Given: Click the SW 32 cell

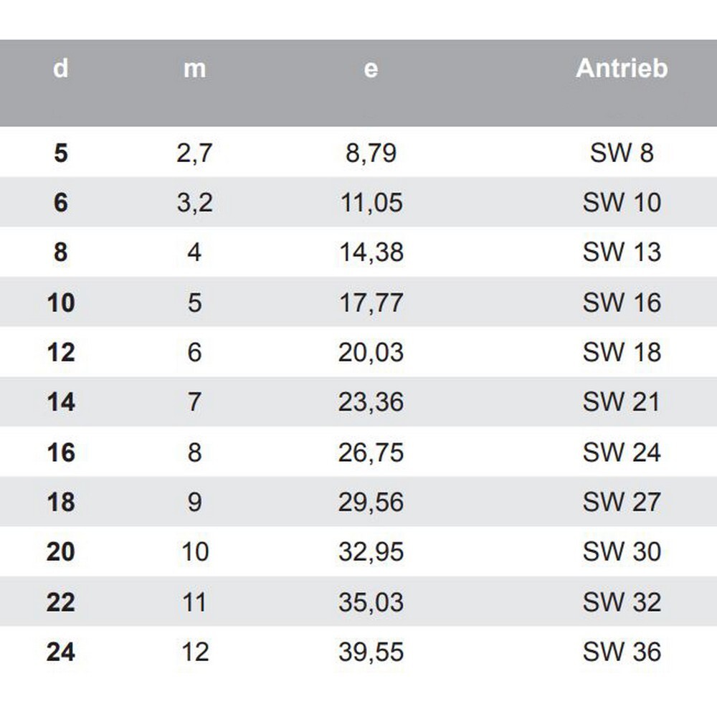Looking at the screenshot, I should (622, 602).
